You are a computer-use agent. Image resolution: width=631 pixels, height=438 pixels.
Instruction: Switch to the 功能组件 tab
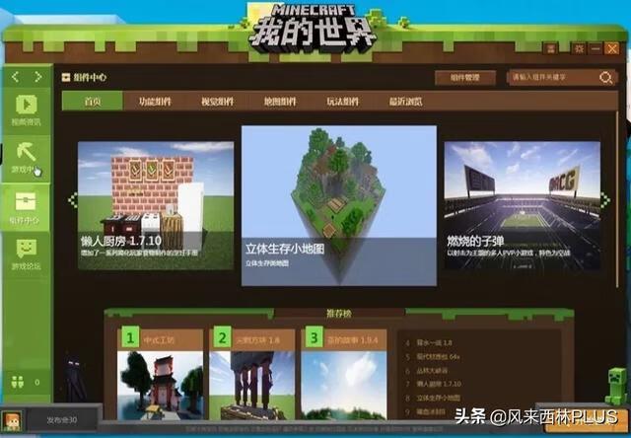(x=160, y=101)
